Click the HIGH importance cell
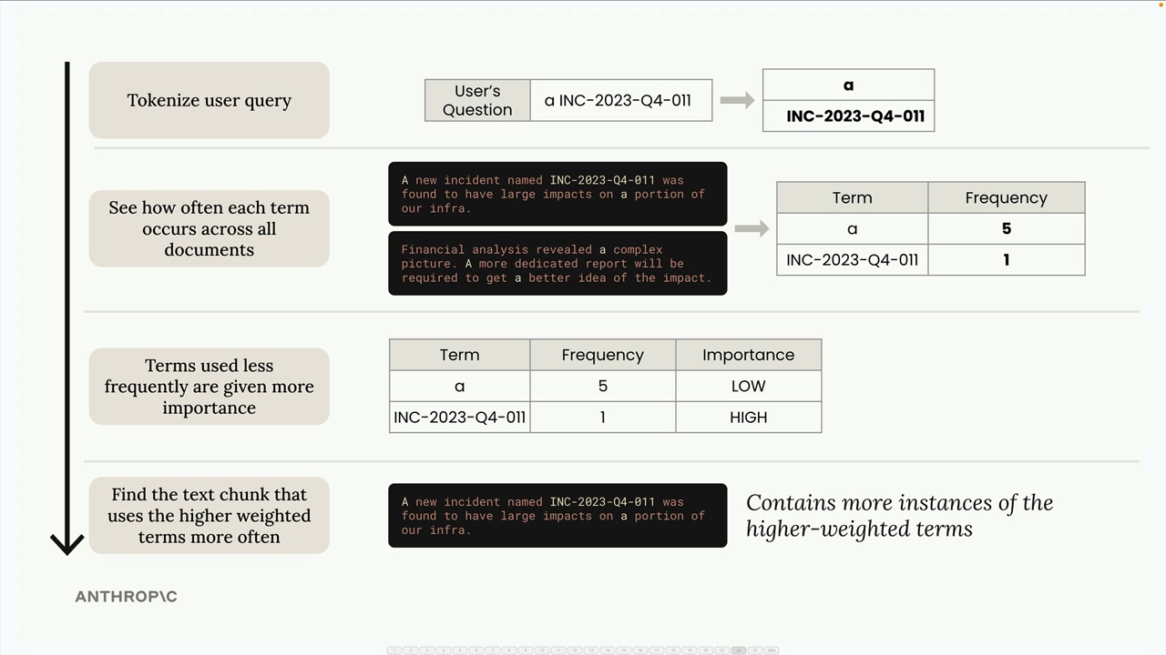This screenshot has height=655, width=1166. click(748, 418)
